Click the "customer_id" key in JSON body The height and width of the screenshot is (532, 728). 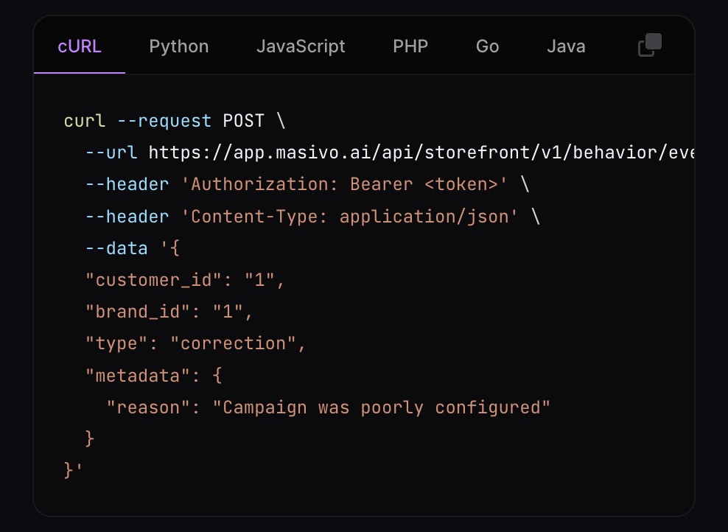coord(154,280)
